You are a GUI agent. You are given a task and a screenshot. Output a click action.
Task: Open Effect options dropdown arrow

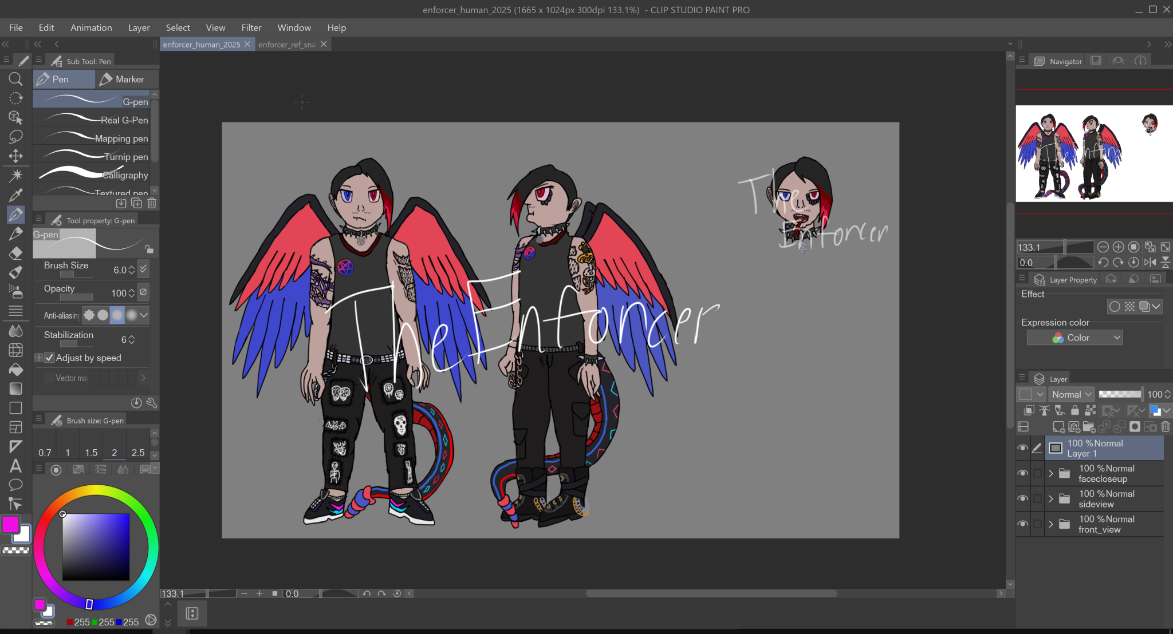(x=1157, y=307)
